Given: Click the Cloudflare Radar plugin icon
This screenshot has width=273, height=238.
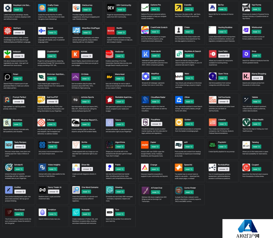Looking at the screenshot, I should click(x=145, y=100).
